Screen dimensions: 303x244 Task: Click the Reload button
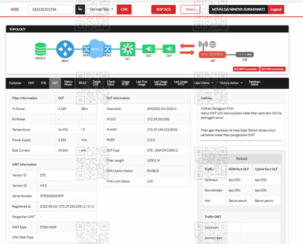(242, 158)
